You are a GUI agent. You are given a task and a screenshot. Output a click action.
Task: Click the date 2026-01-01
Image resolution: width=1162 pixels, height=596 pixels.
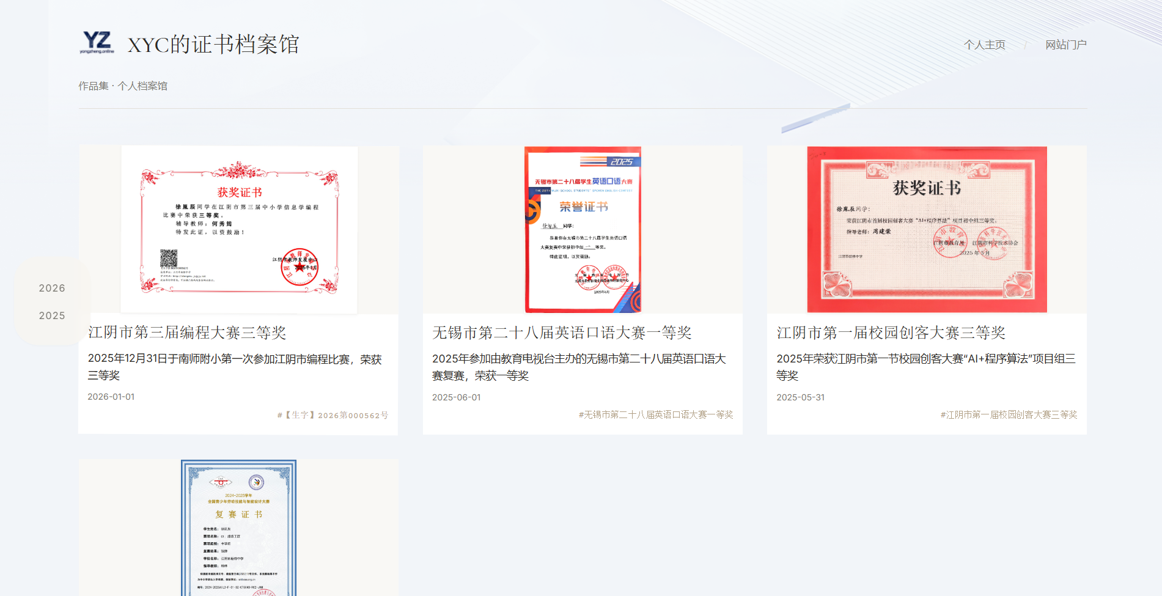pyautogui.click(x=111, y=397)
